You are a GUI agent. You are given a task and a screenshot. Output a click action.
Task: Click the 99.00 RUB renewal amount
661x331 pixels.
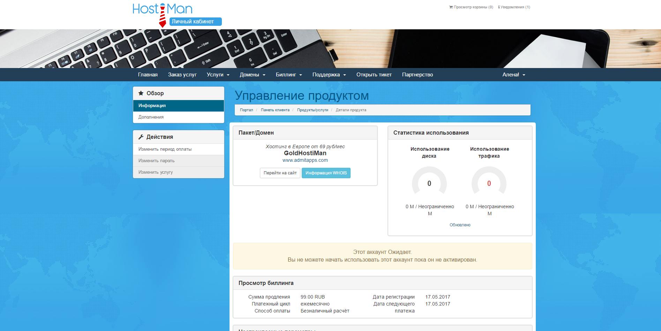coord(313,297)
